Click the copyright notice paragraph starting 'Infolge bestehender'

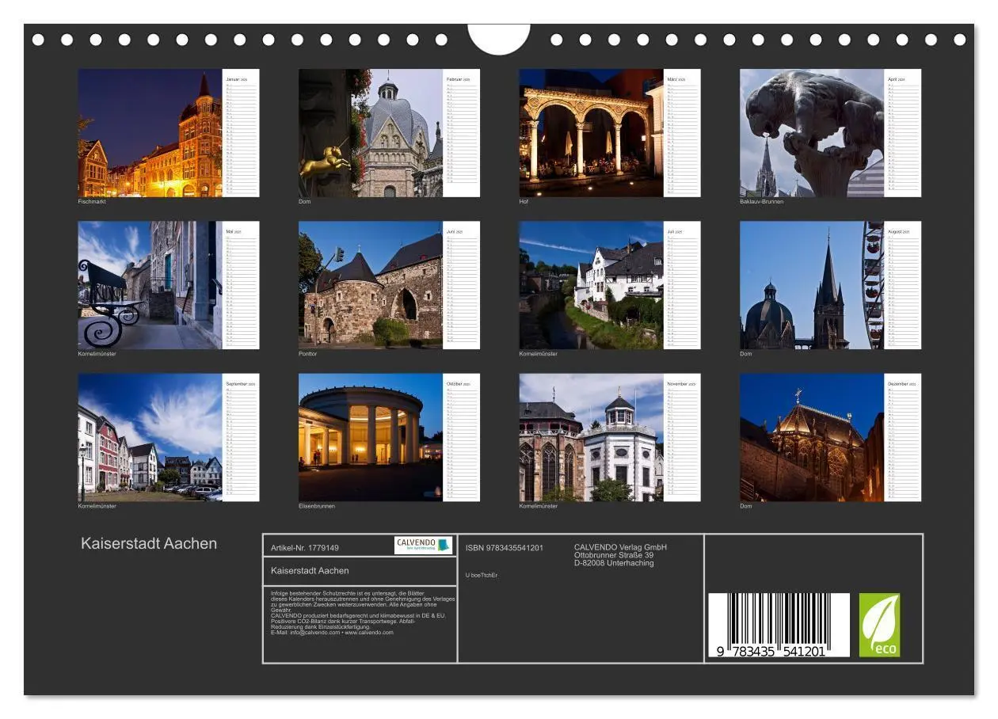click(363, 613)
